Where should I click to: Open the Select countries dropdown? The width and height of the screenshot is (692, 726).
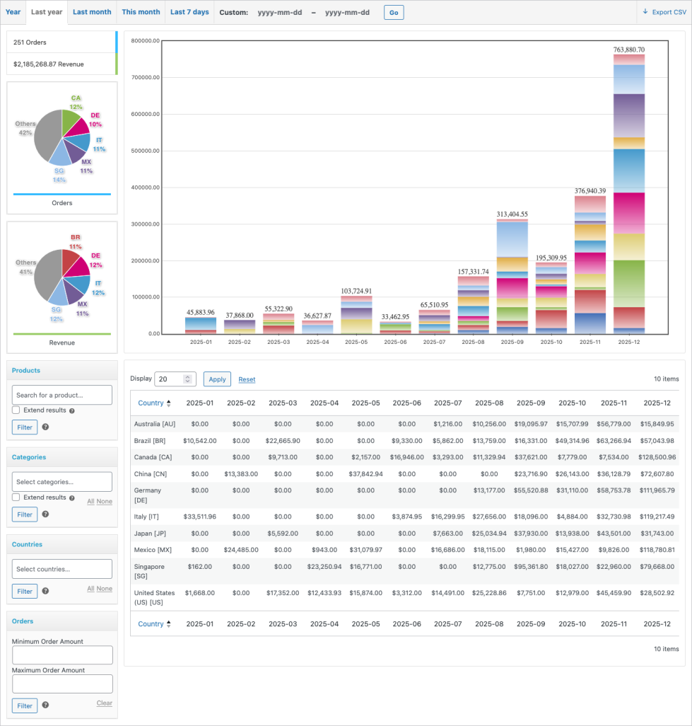coord(61,568)
